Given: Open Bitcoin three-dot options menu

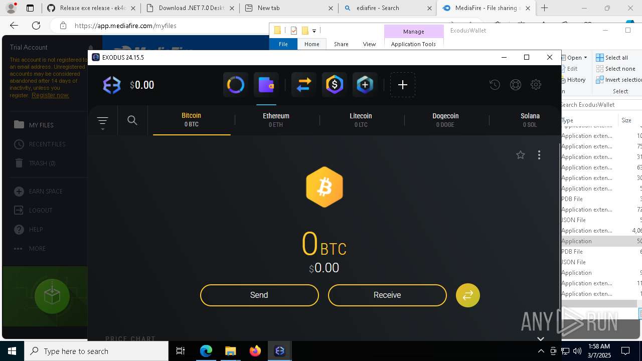Looking at the screenshot, I should pyautogui.click(x=539, y=155).
